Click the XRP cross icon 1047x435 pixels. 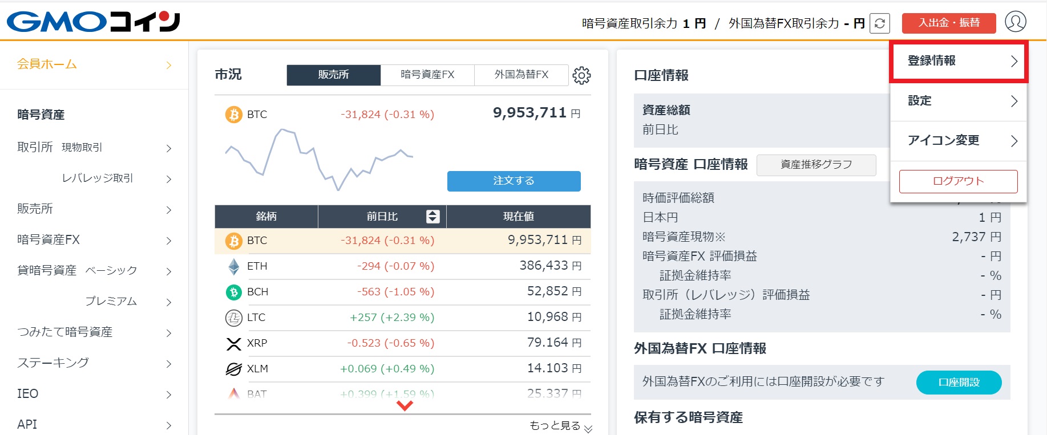[x=233, y=343]
